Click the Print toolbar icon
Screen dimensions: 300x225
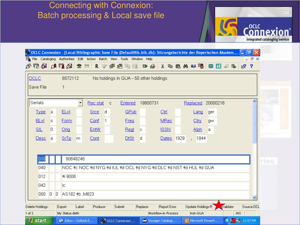click(152, 66)
